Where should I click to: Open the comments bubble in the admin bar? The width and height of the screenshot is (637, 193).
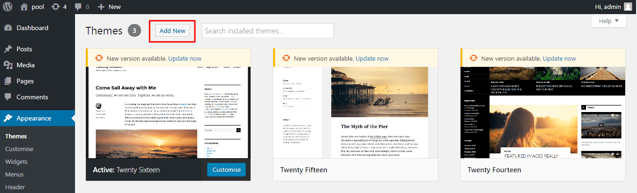82,7
